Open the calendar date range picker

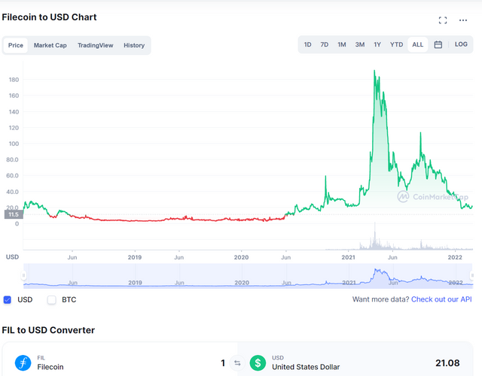438,44
